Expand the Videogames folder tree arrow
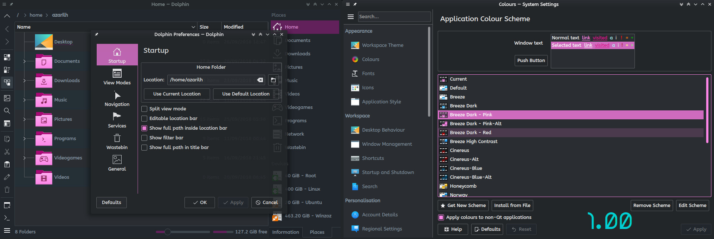The image size is (714, 239). click(x=25, y=158)
